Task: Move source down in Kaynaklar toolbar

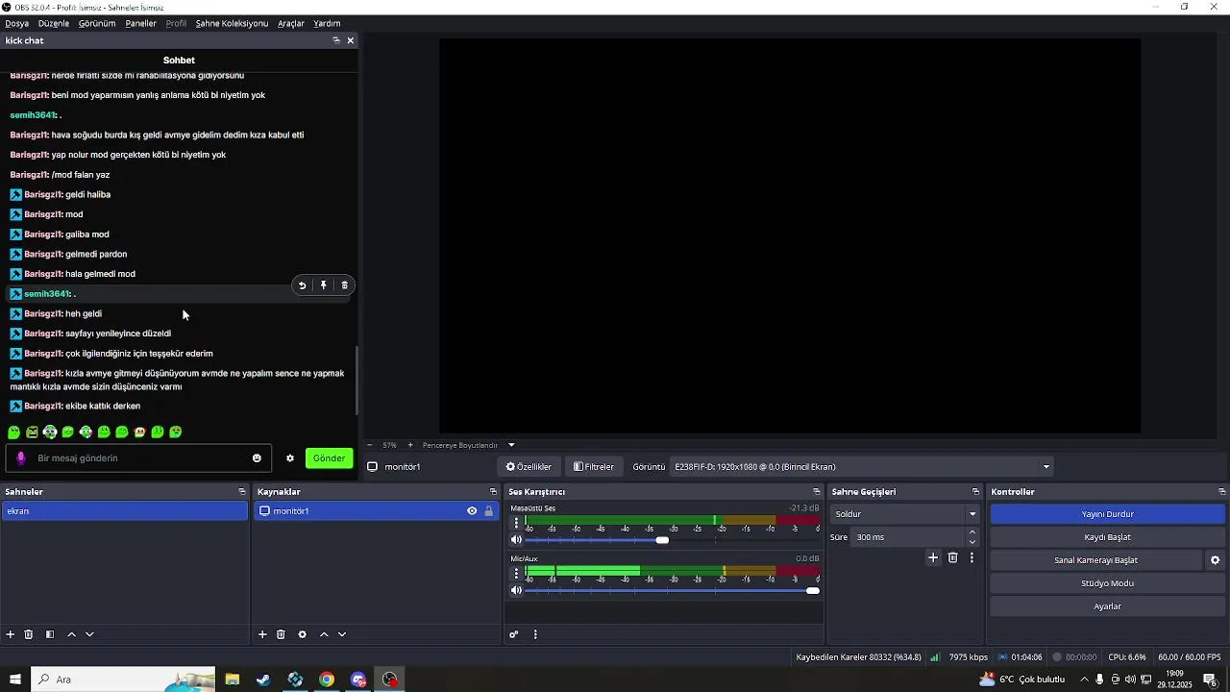Action: click(x=342, y=634)
